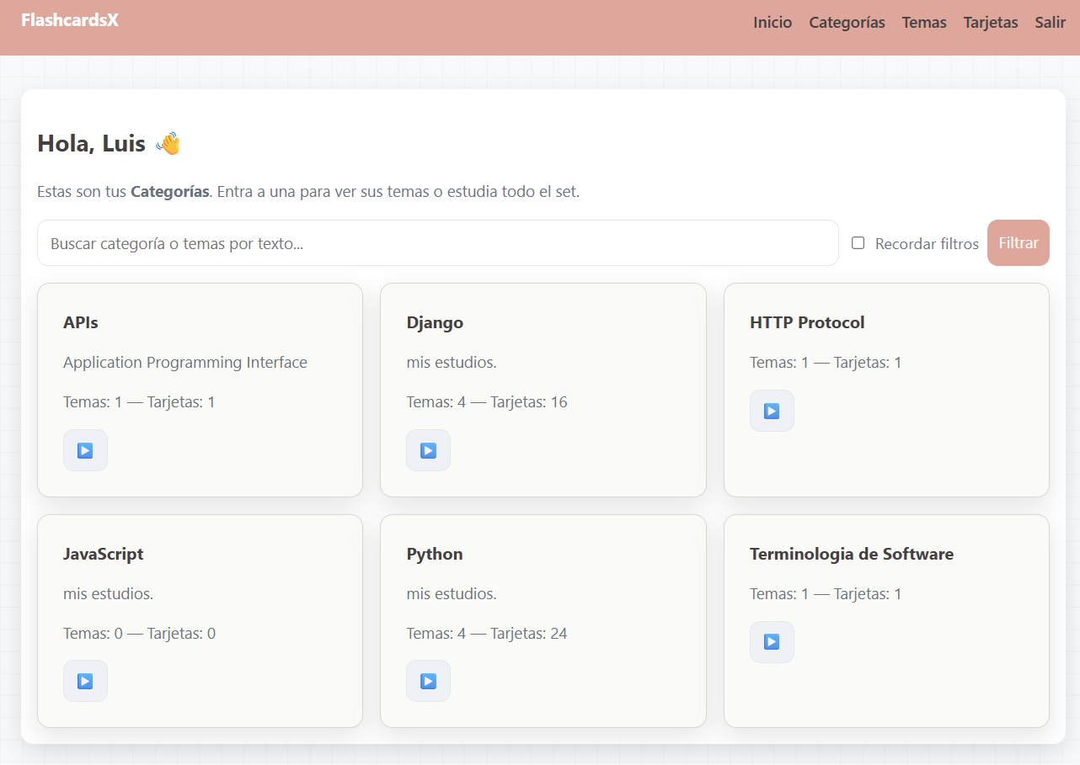Open the Django category heading

pos(435,322)
